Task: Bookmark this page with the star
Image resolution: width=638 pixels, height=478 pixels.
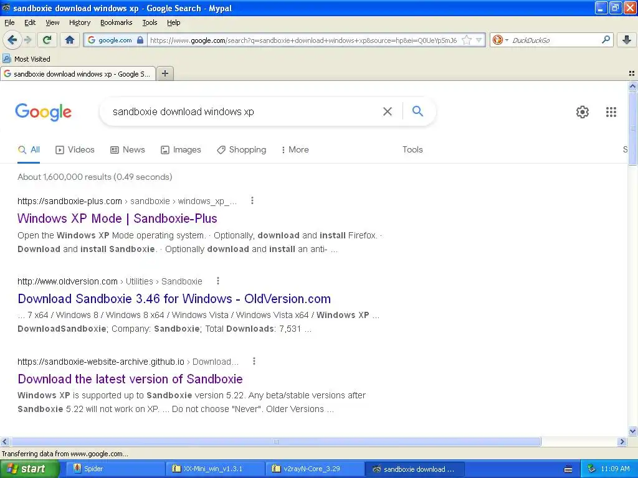Action: [467, 40]
